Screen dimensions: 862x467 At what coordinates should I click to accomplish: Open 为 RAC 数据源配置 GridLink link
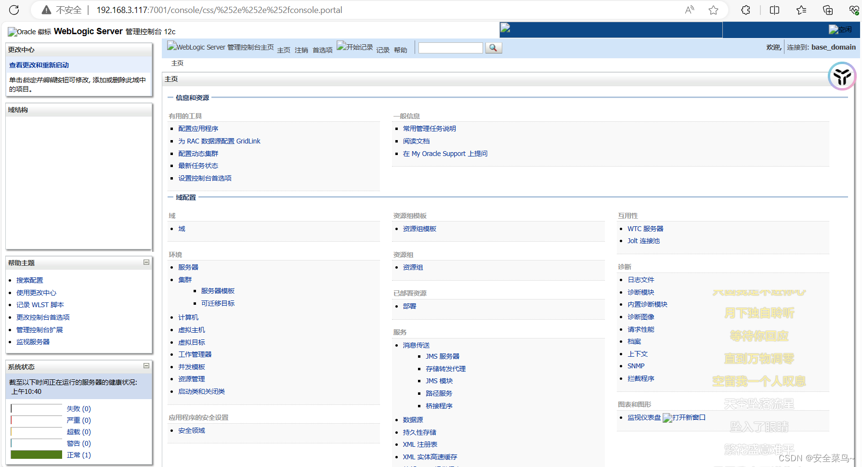(x=219, y=141)
